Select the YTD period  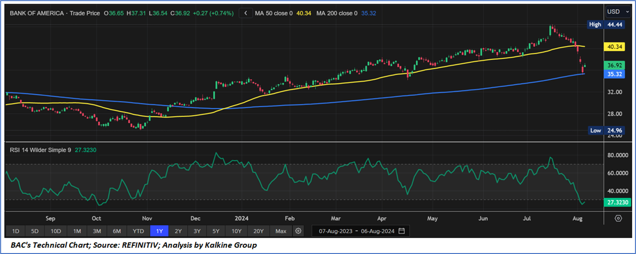(138, 231)
